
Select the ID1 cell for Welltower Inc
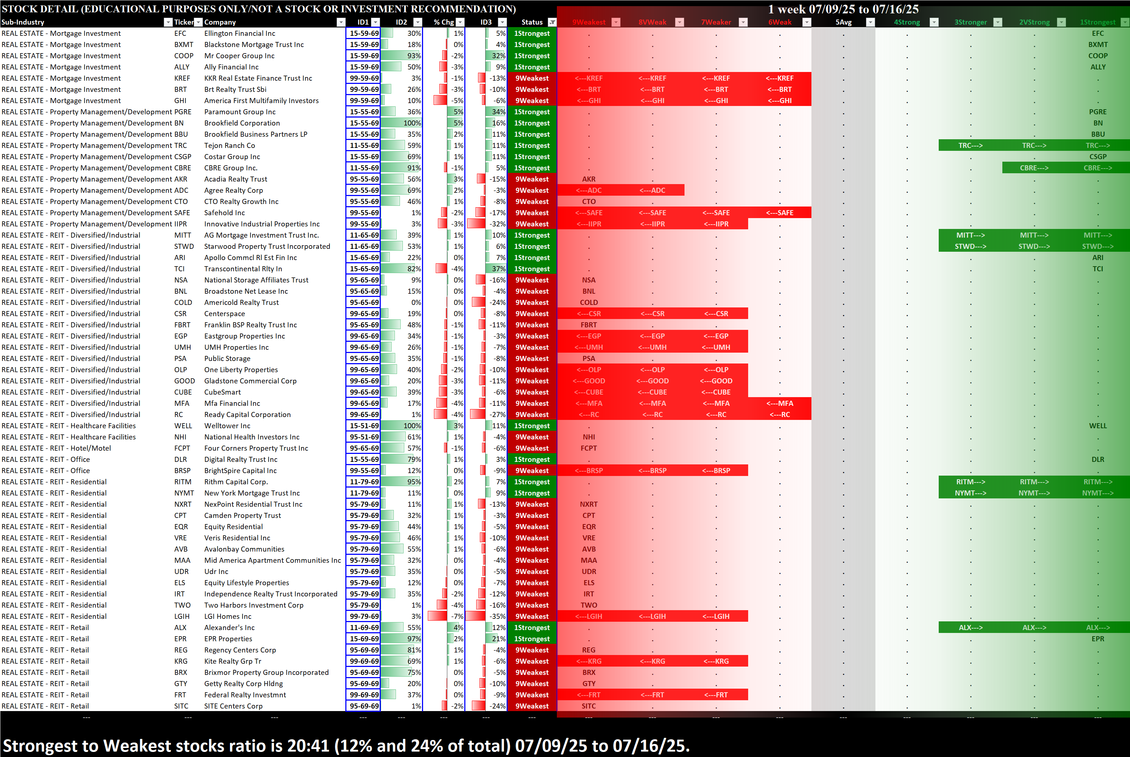[x=364, y=426]
